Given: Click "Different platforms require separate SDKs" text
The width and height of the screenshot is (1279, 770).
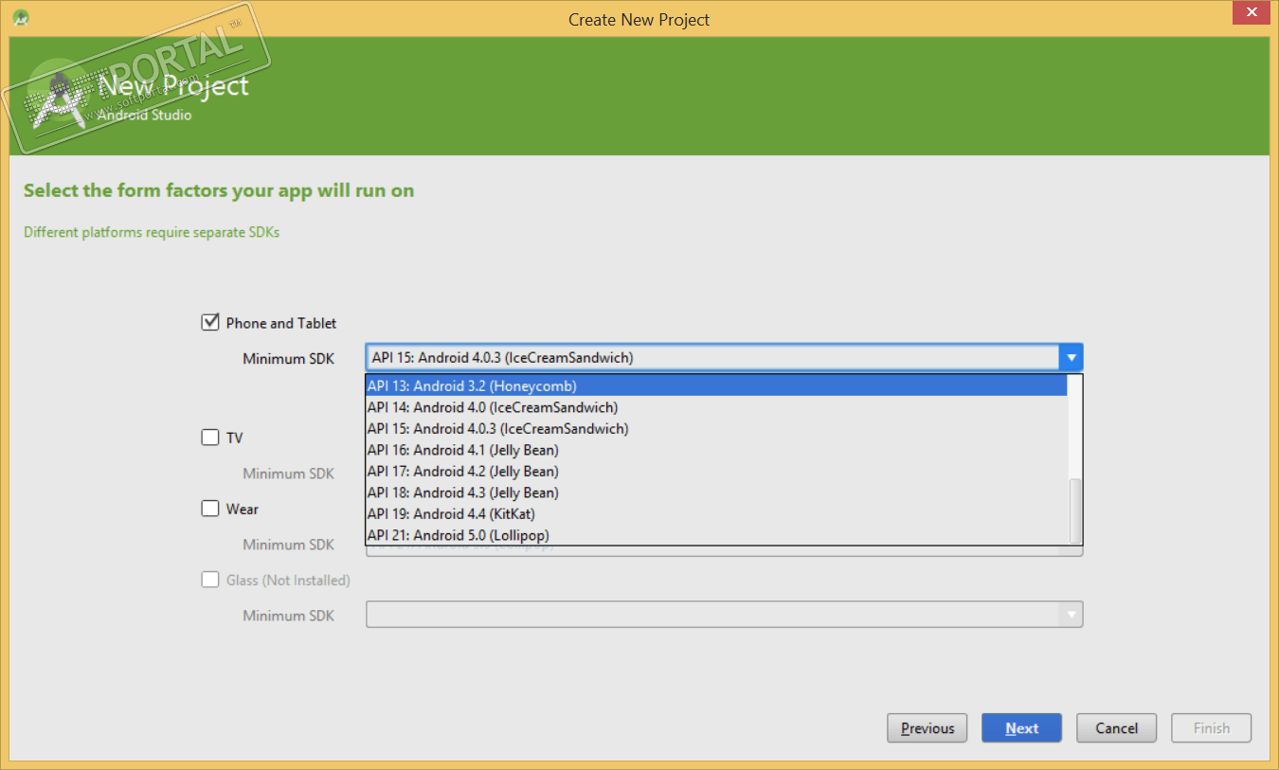Looking at the screenshot, I should 152,232.
